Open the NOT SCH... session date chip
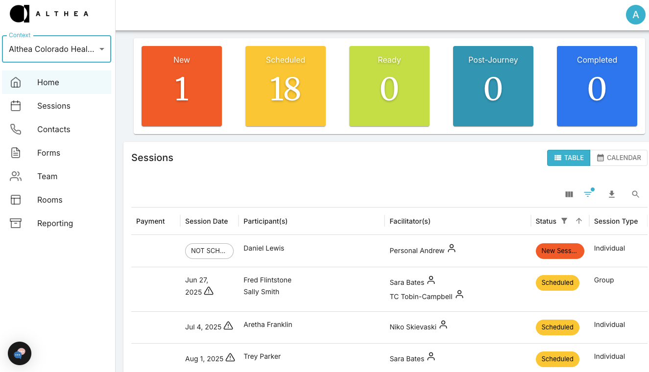Viewport: 649px width, 372px height. coord(209,251)
